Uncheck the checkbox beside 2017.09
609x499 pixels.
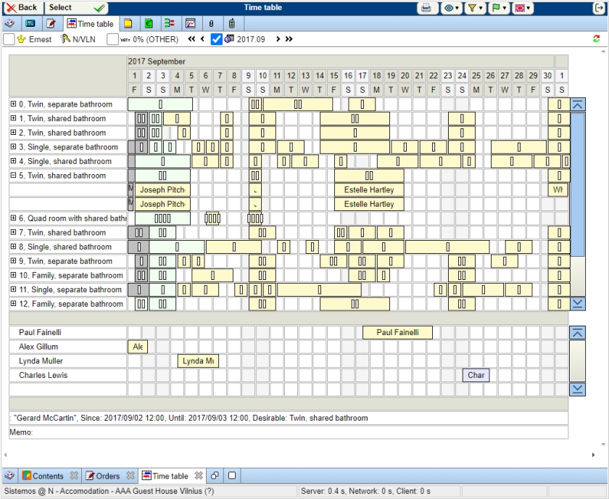pyautogui.click(x=216, y=40)
